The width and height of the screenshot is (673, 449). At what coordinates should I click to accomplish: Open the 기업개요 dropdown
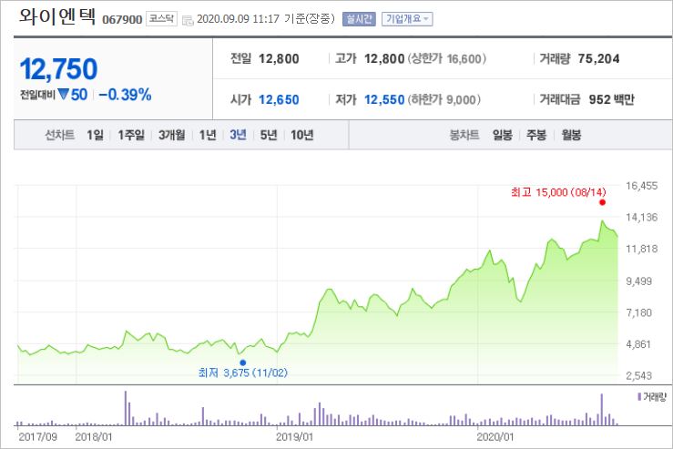pyautogui.click(x=407, y=19)
